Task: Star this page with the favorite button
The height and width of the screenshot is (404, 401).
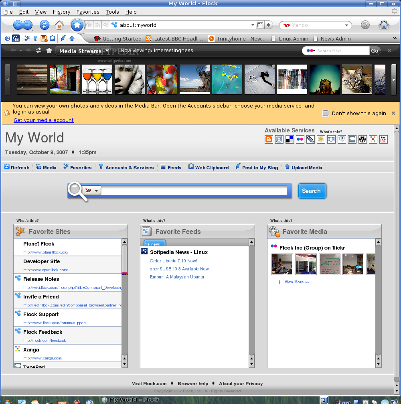Action: click(77, 25)
